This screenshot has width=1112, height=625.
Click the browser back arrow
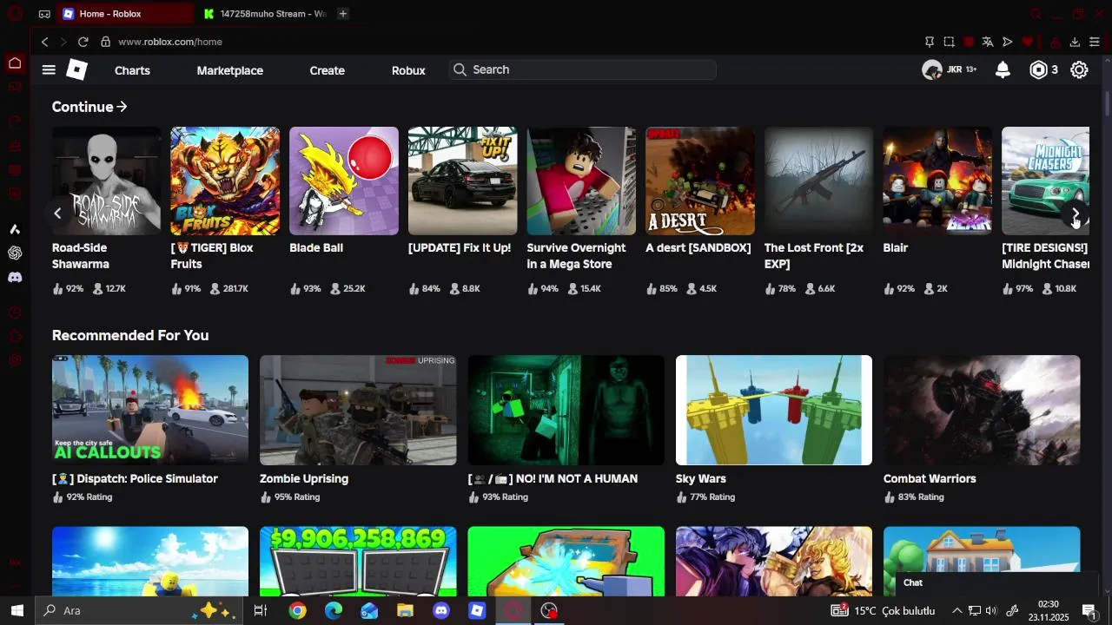click(45, 42)
